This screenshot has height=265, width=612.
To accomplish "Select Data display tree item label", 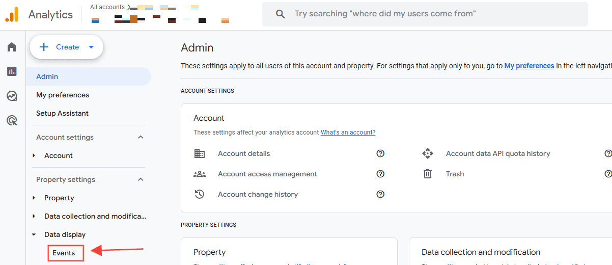I will point(65,234).
